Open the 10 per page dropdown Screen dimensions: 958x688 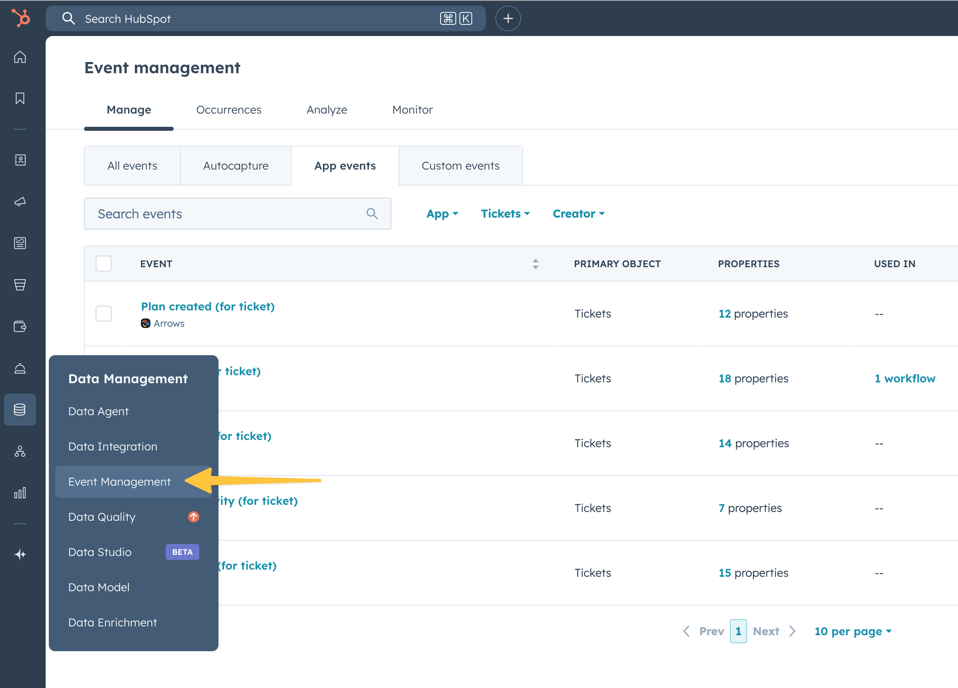pos(853,631)
